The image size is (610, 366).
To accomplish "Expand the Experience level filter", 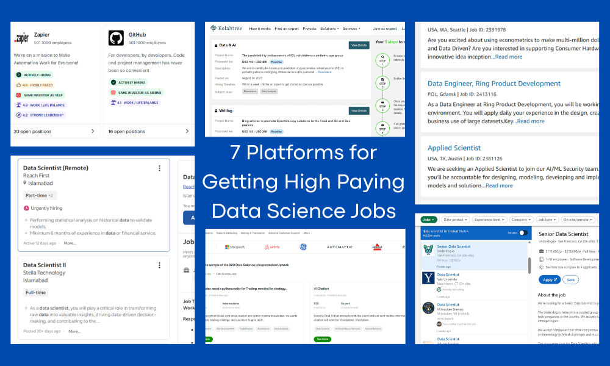I will 490,220.
